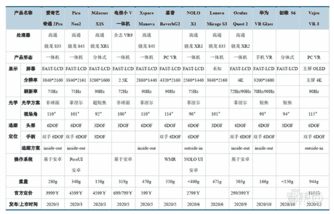Click the 115° field of view cell
The width and height of the screenshot is (334, 214).
click(314, 114)
